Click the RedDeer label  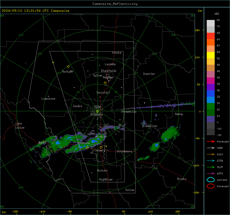pos(108,77)
